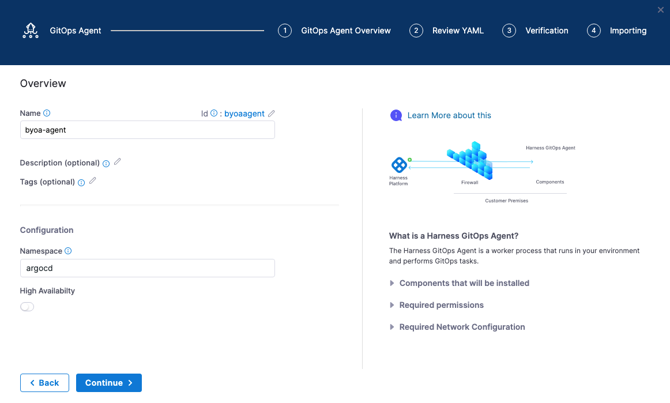This screenshot has width=670, height=403.
Task: Jump to the Verification step
Action: [535, 31]
